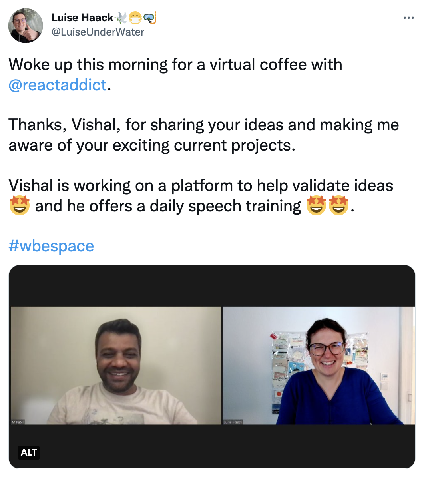The width and height of the screenshot is (438, 478).
Task: Click the diving mask emoji in the display name
Action: (x=149, y=18)
